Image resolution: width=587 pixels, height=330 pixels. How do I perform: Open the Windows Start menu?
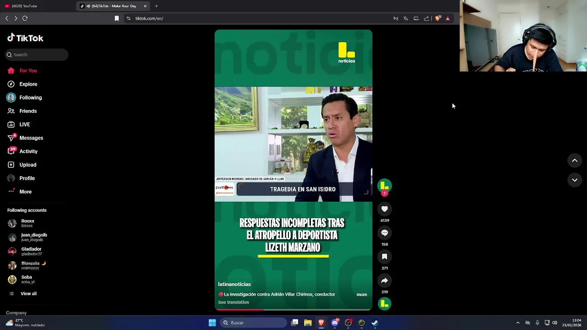pyautogui.click(x=212, y=323)
